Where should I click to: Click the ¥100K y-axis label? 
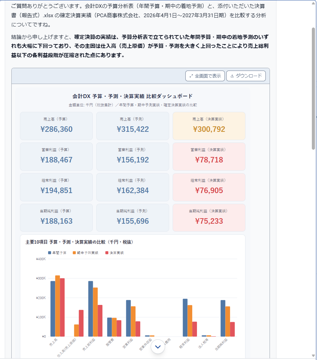(41, 317)
